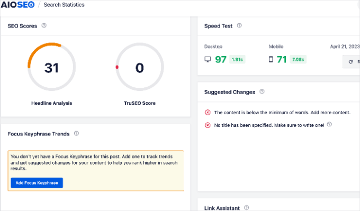This screenshot has height=211, width=360.
Task: Click the desktop monitor icon in Speed Test
Action: pyautogui.click(x=208, y=59)
